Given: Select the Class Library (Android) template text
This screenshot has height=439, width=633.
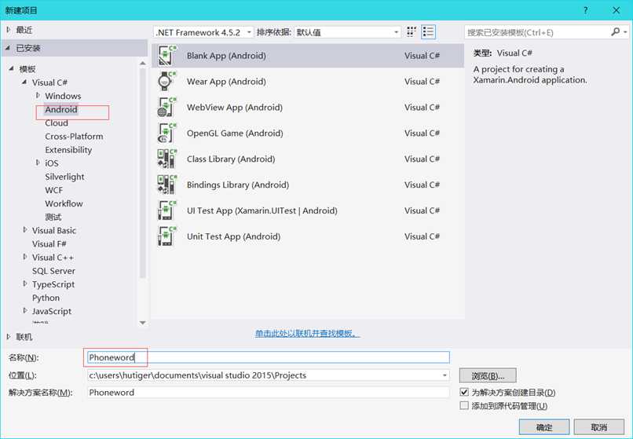Looking at the screenshot, I should 231,159.
